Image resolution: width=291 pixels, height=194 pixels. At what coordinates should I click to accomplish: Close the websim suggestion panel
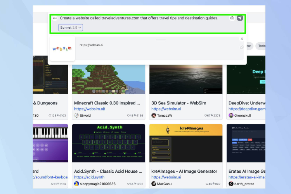point(242,39)
